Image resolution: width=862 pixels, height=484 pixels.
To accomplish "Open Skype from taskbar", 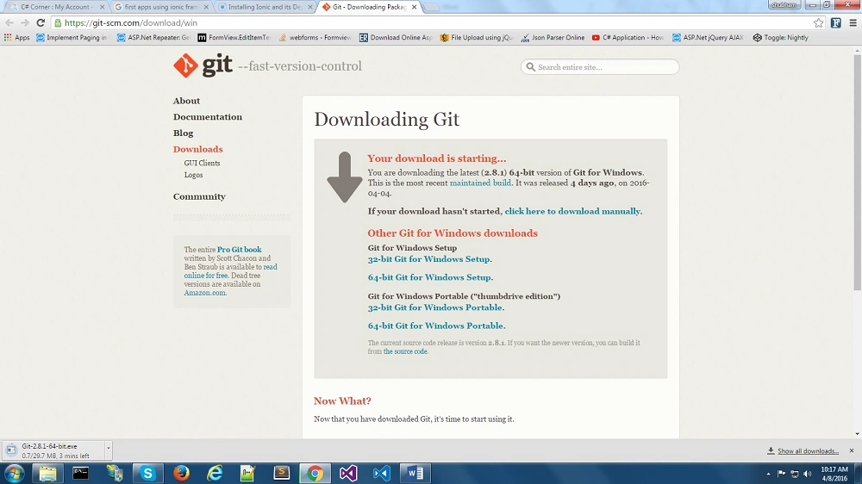I will 148,473.
